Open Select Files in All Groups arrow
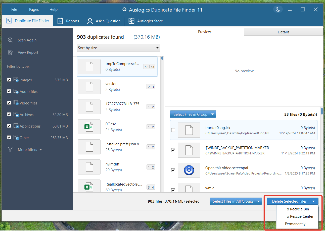 pyautogui.click(x=259, y=201)
